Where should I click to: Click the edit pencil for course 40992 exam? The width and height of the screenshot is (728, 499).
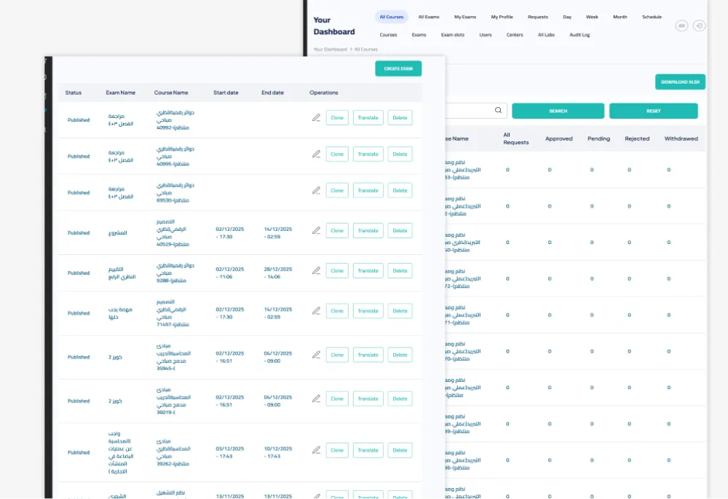click(x=316, y=117)
